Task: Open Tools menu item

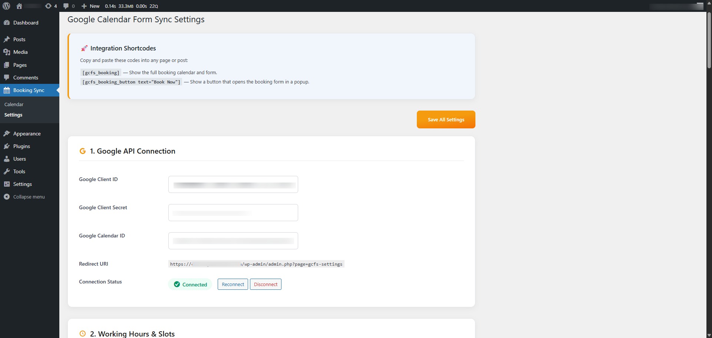Action: point(30,171)
